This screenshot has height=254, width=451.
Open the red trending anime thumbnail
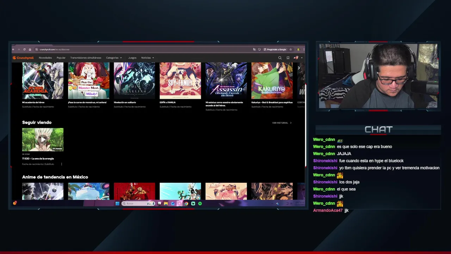point(134,191)
